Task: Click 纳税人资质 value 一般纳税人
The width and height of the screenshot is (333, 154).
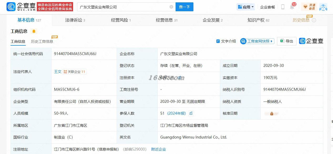Action: click(x=273, y=102)
